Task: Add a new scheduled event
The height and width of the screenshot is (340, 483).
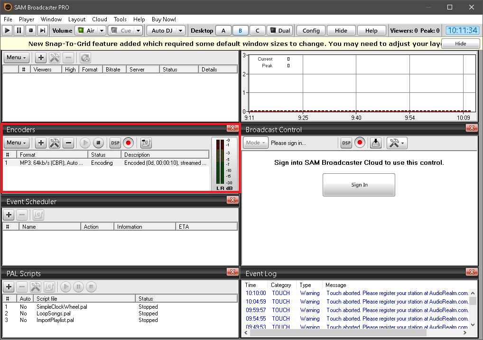Action: tap(9, 215)
